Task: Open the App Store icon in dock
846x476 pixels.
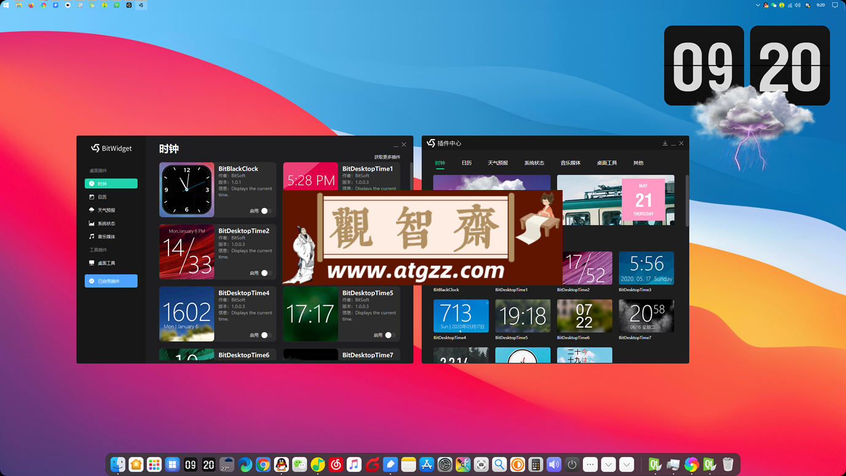Action: pyautogui.click(x=427, y=464)
